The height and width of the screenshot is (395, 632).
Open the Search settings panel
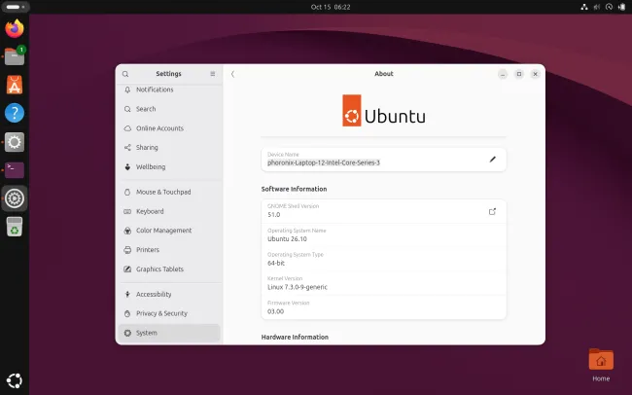[169, 109]
